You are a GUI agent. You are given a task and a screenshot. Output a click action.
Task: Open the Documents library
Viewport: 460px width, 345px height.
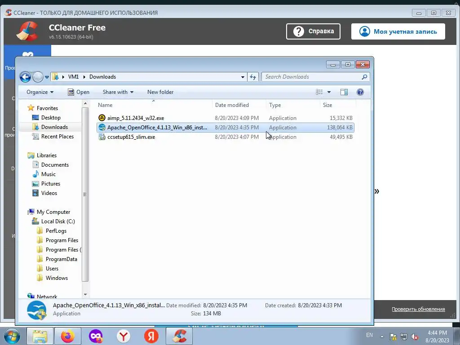click(x=55, y=164)
